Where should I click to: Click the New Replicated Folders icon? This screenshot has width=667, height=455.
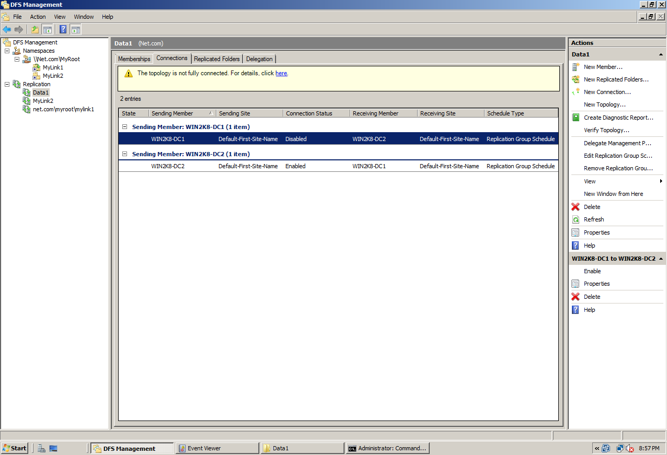click(576, 79)
